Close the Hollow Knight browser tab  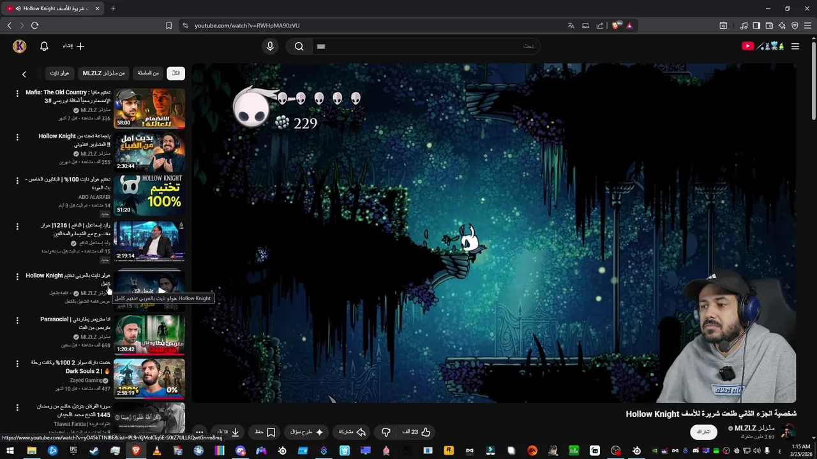tap(97, 8)
